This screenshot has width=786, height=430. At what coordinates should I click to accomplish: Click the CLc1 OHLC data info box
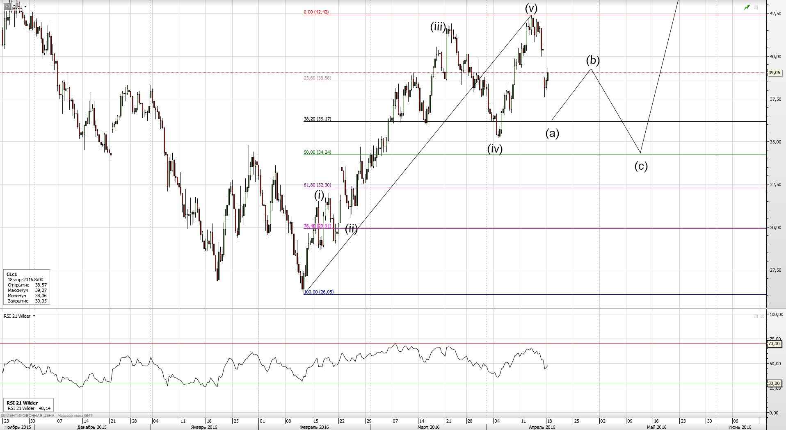click(27, 287)
